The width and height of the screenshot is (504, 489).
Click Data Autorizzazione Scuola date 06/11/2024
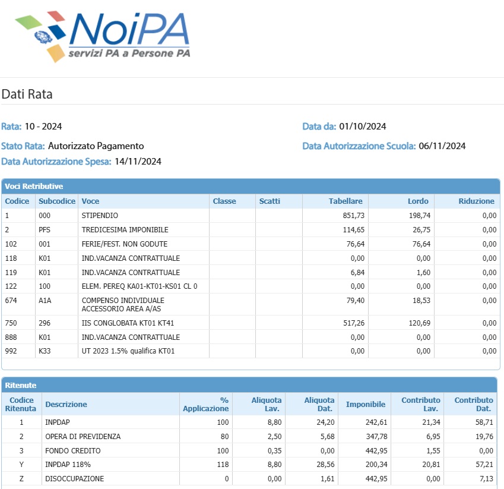coord(442,146)
